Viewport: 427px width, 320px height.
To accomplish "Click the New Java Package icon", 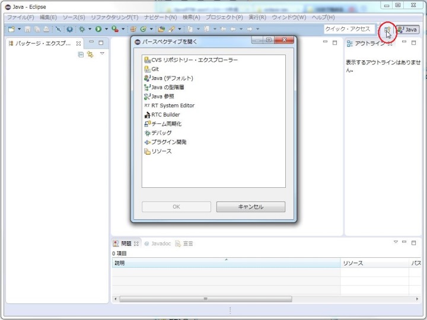I will [133, 29].
